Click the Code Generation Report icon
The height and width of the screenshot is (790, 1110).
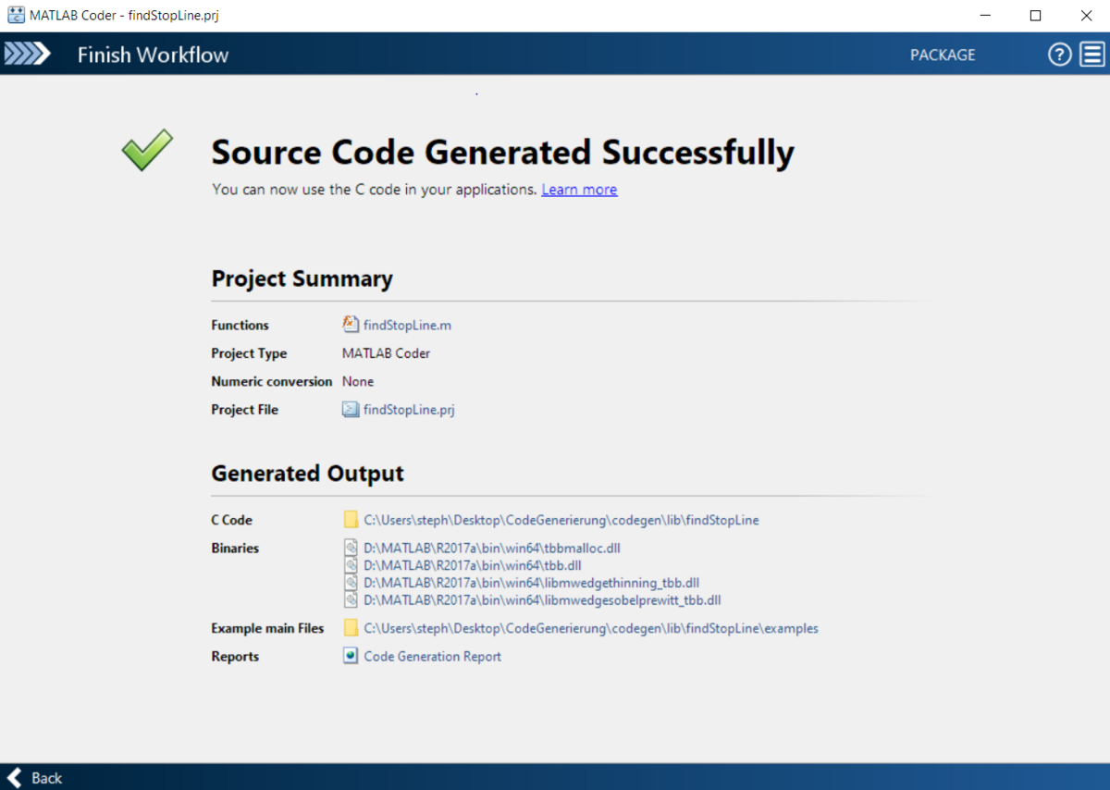pyautogui.click(x=351, y=656)
